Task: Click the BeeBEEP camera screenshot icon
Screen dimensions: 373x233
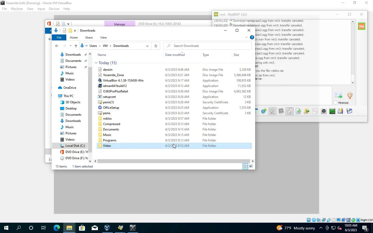Action: pyautogui.click(x=324, y=111)
